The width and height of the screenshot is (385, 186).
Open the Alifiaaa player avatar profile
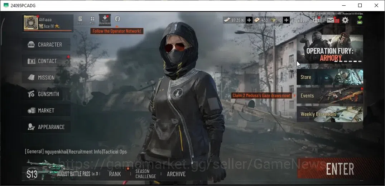31,23
